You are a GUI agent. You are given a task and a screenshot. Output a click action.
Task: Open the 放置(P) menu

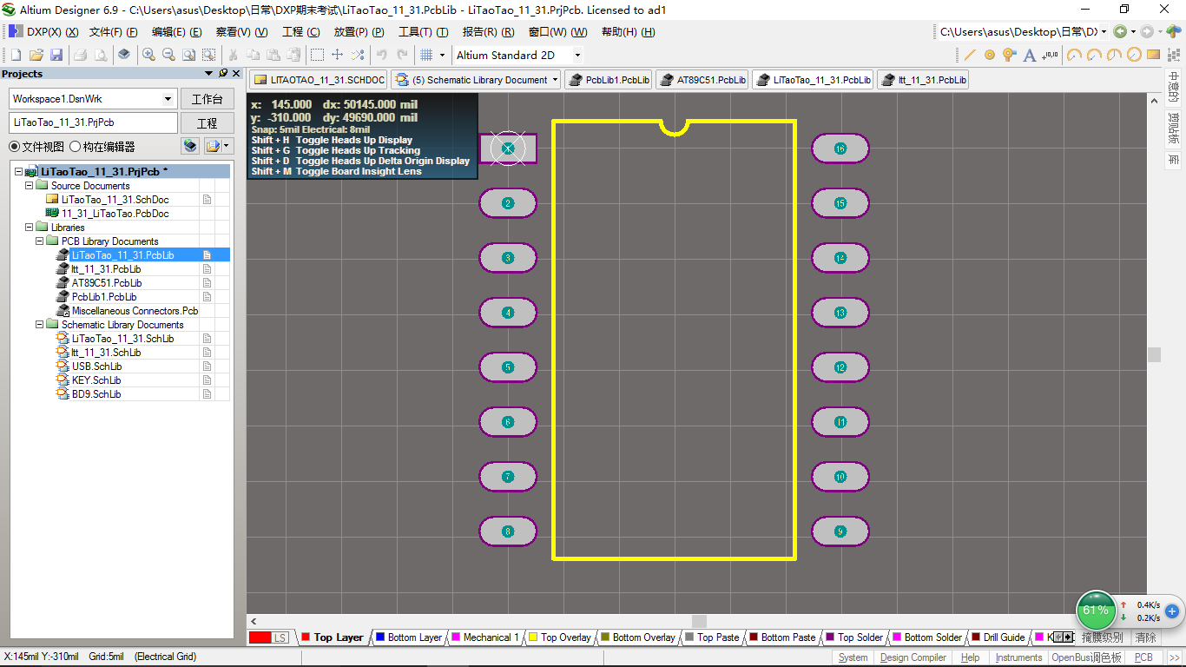[359, 32]
